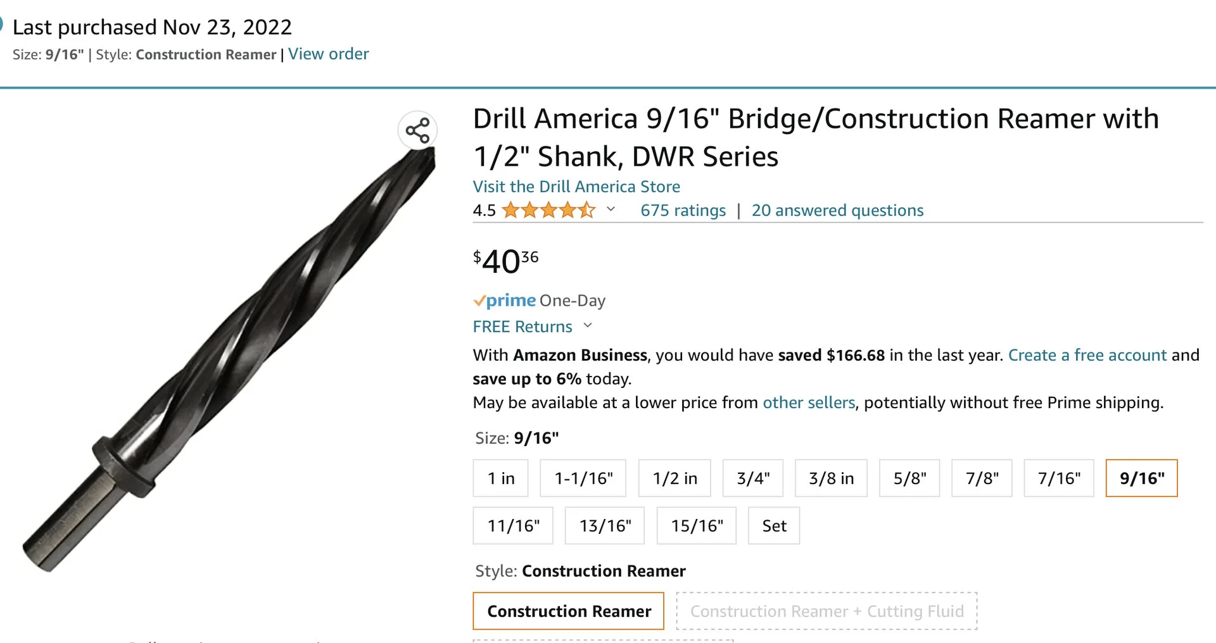The image size is (1216, 643).
Task: Choose the Set size option
Action: coord(773,526)
